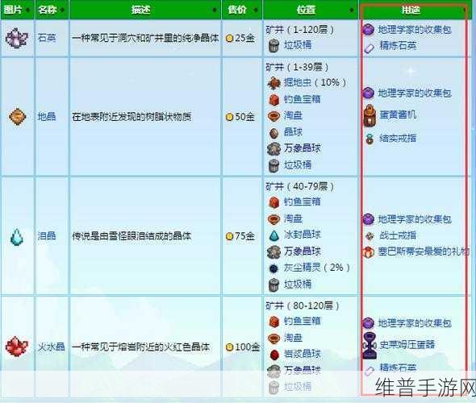
Task: Open the 晶球 link below 淘盘 in 地晶 row
Action: [x=293, y=132]
